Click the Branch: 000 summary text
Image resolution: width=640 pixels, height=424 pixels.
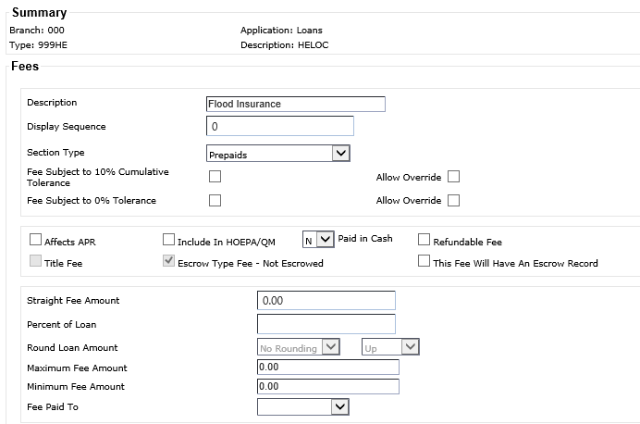point(37,31)
